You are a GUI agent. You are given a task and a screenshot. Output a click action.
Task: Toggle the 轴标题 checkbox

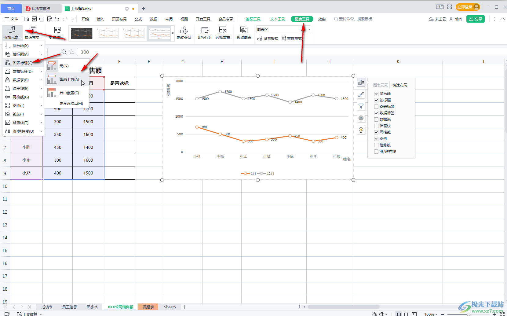(x=376, y=100)
